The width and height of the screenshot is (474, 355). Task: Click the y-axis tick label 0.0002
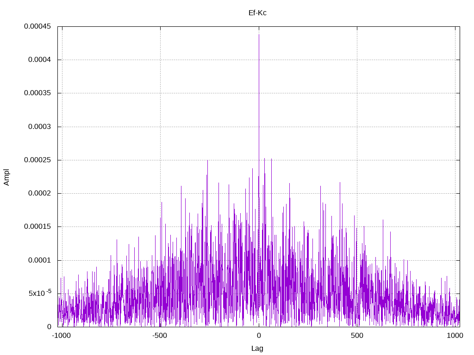click(40, 193)
